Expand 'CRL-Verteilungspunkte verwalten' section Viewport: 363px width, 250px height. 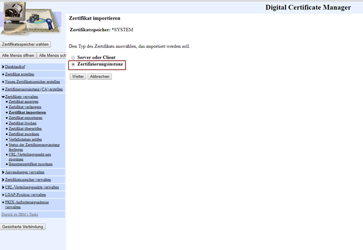(31, 187)
